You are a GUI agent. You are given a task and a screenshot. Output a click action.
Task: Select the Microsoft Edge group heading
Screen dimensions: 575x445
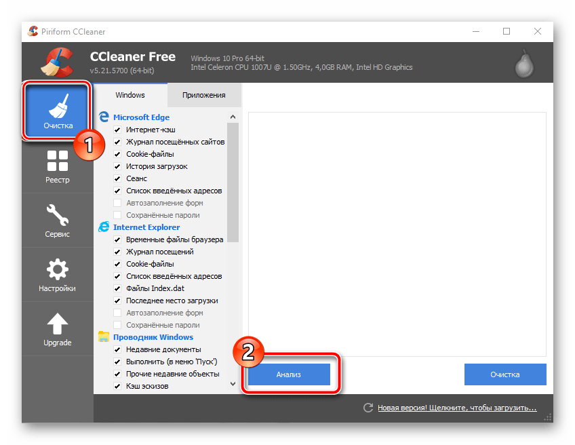tap(141, 117)
